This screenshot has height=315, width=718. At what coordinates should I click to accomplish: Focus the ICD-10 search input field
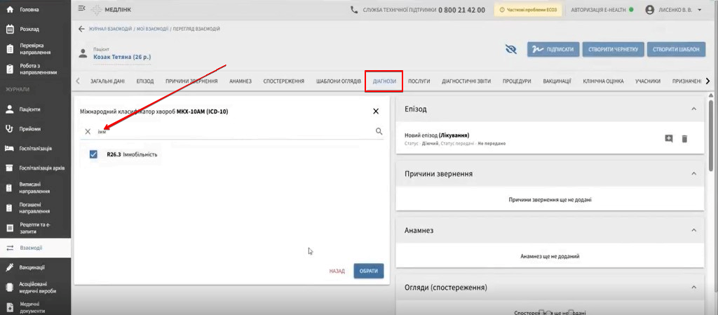(x=234, y=131)
